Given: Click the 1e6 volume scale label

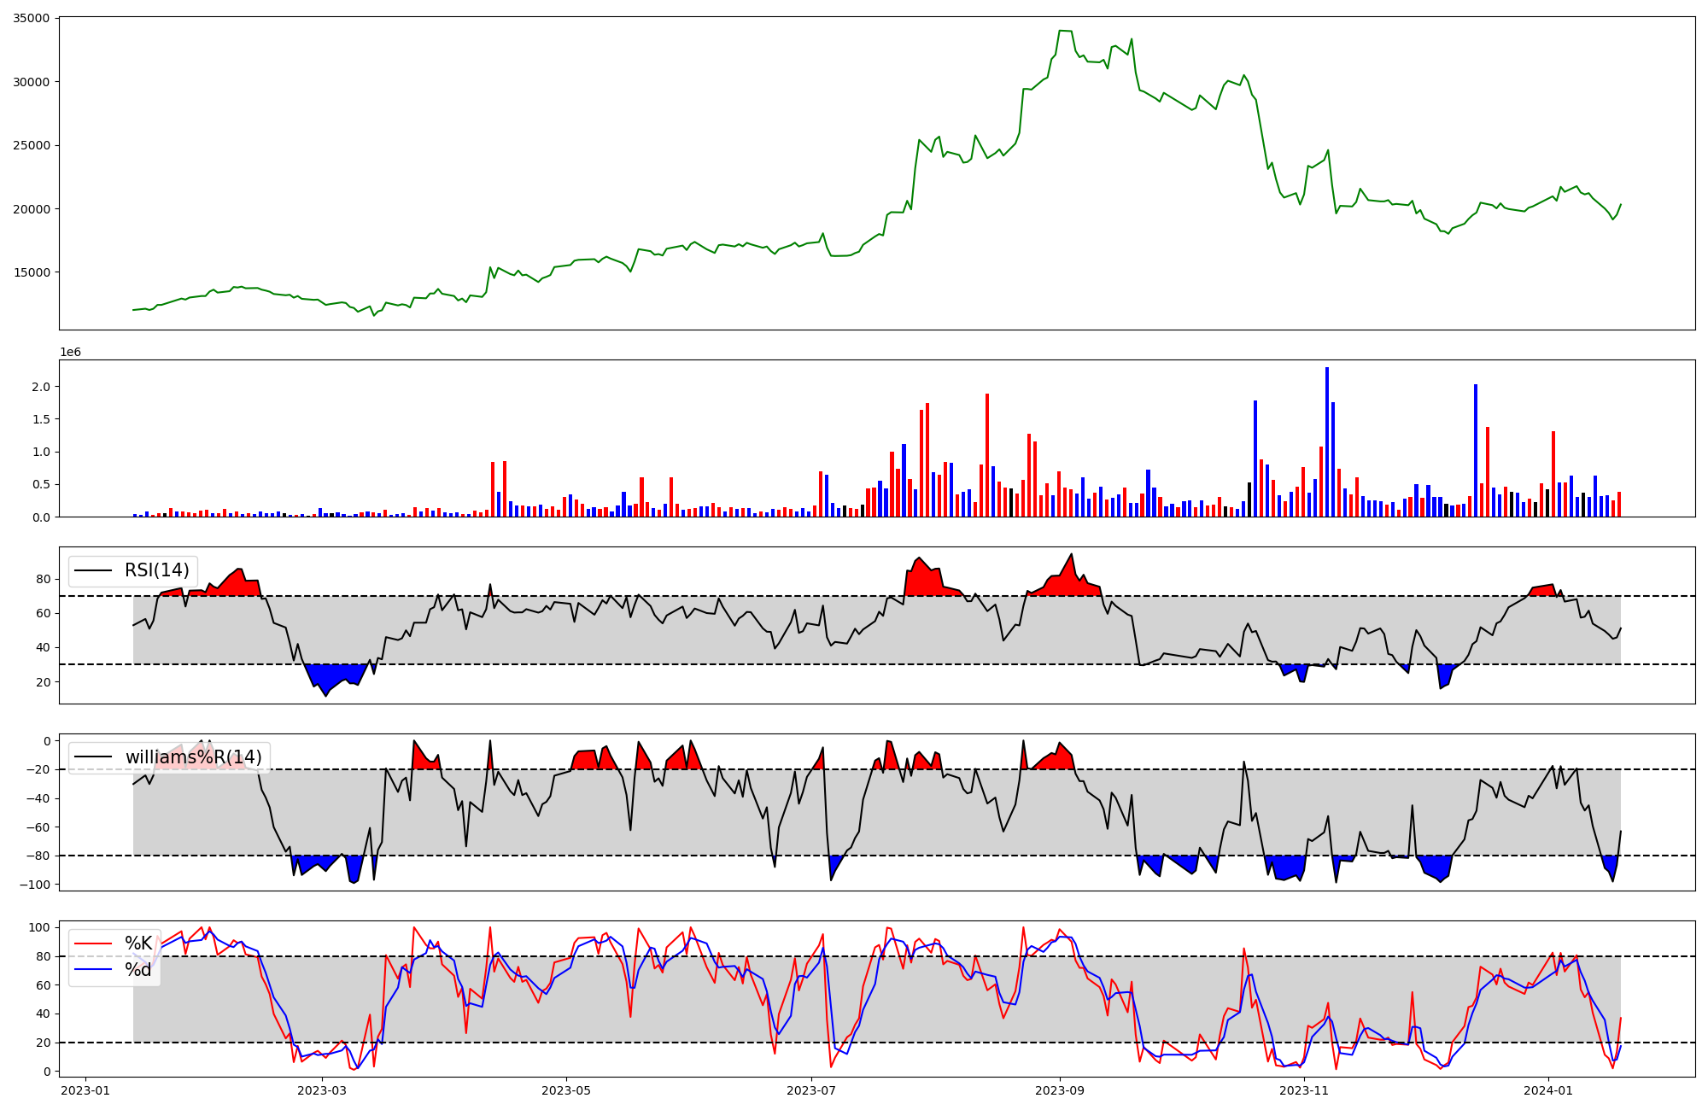Looking at the screenshot, I should [70, 352].
